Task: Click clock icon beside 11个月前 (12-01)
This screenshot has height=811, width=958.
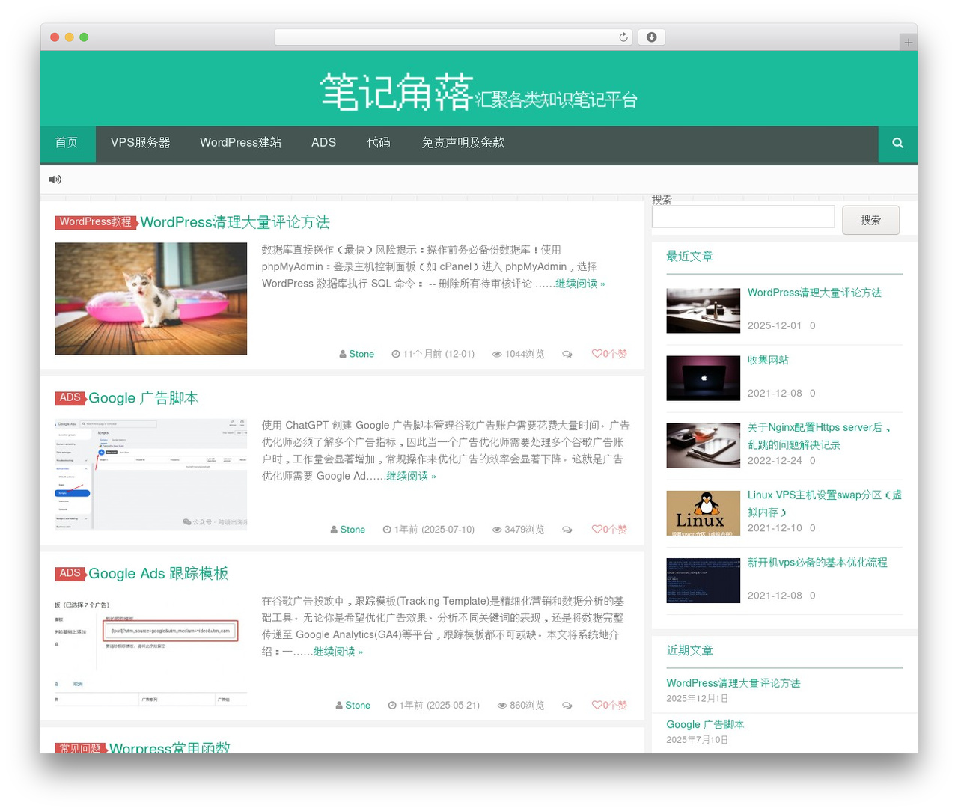Action: click(396, 355)
